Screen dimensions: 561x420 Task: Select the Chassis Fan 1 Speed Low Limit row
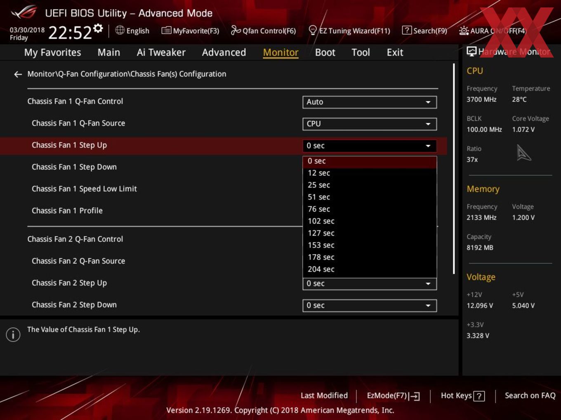pos(84,189)
